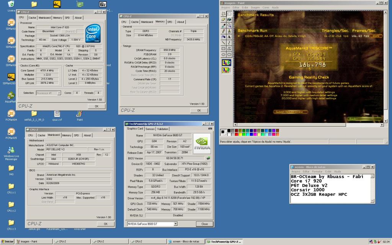The height and width of the screenshot is (245, 392).
Task: Select the Free-Form Select tool in Paint
Action: (224, 14)
